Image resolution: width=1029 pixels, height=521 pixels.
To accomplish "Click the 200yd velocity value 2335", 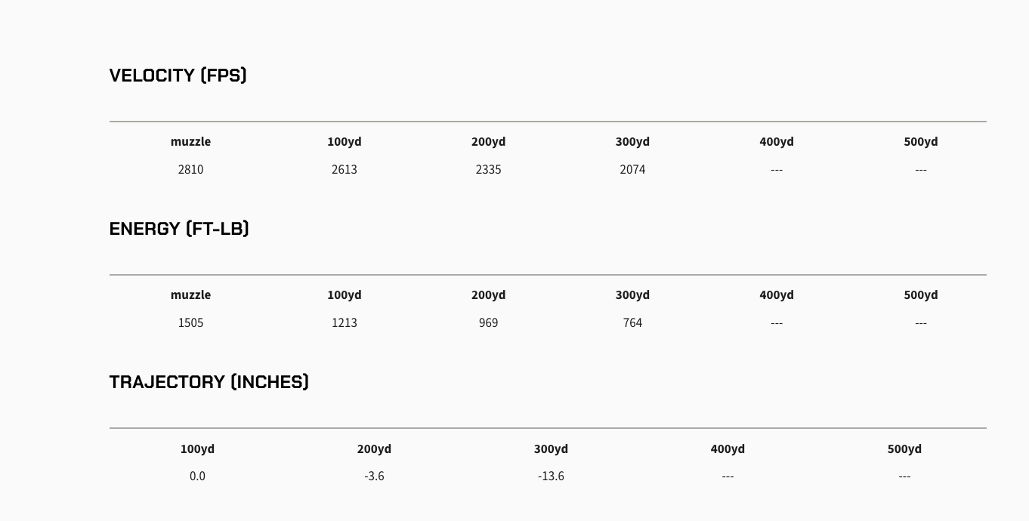I will pyautogui.click(x=488, y=170).
